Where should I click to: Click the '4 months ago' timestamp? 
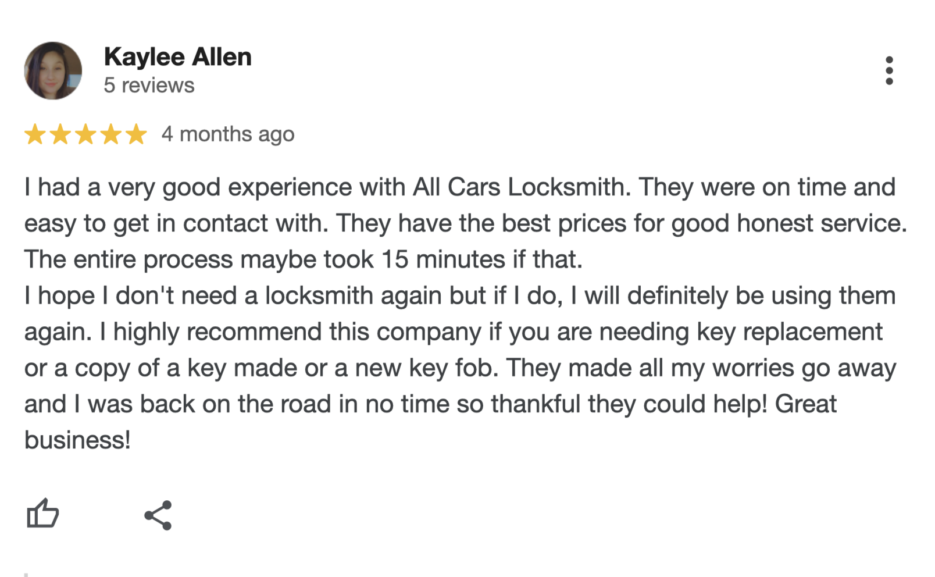pyautogui.click(x=228, y=134)
